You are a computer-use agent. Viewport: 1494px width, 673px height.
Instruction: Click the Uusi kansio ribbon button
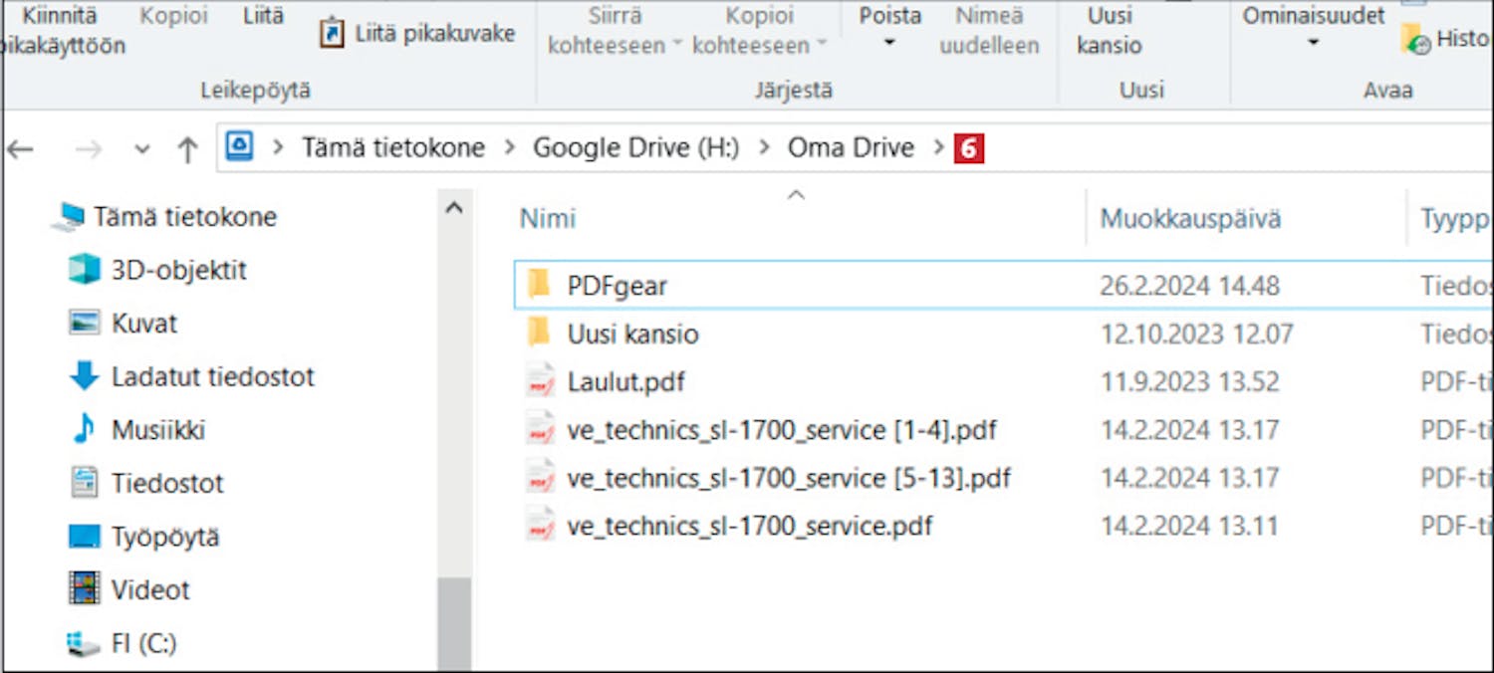(1110, 30)
